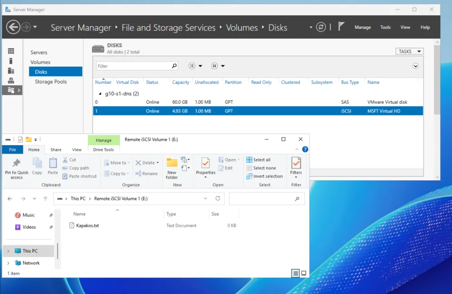Viewport: 452px width, 294px height.
Task: Click Paste shortcut in ribbon
Action: [x=80, y=176]
